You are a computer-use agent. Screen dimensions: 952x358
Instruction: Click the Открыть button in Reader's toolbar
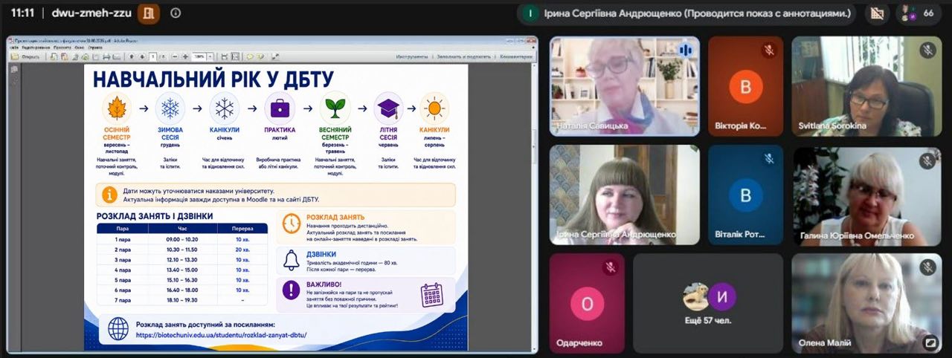tap(26, 56)
